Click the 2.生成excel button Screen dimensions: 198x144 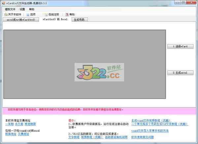180,73
